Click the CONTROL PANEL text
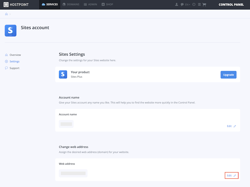This screenshot has height=187, width=250. pyautogui.click(x=231, y=4)
